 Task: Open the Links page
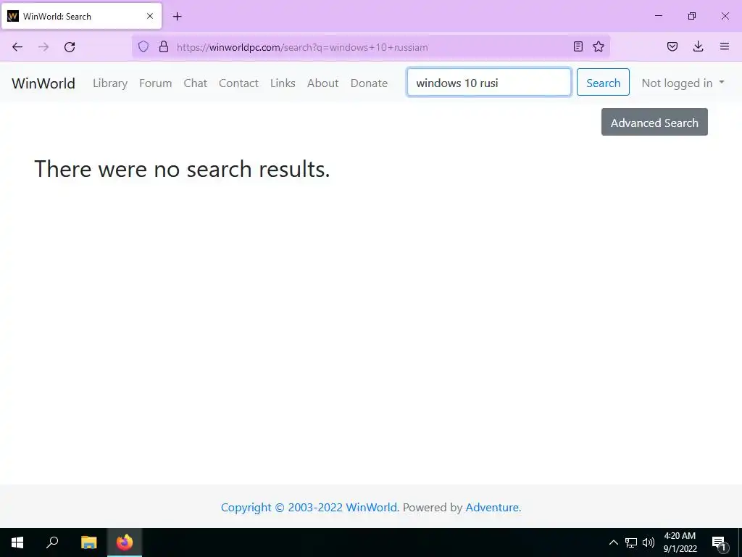coord(283,83)
